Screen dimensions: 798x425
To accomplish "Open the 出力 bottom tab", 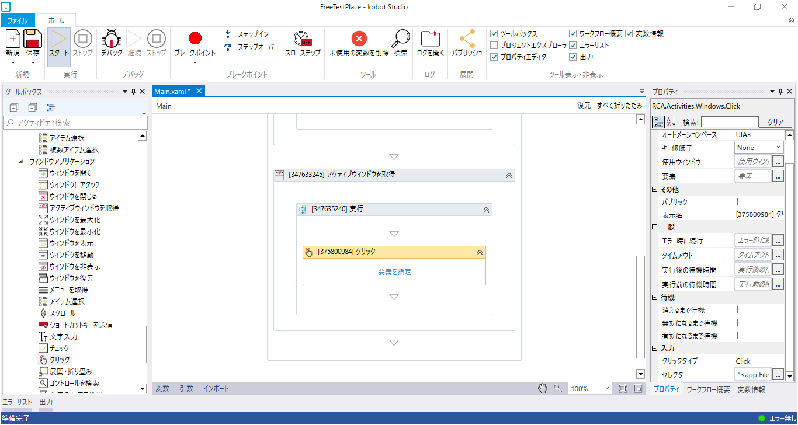I will [x=46, y=402].
